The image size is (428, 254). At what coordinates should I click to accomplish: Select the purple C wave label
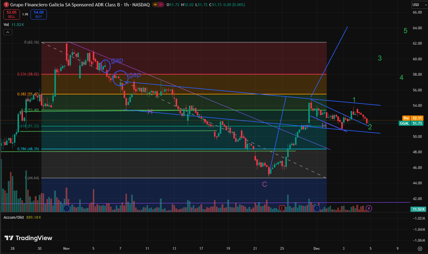tap(264, 184)
